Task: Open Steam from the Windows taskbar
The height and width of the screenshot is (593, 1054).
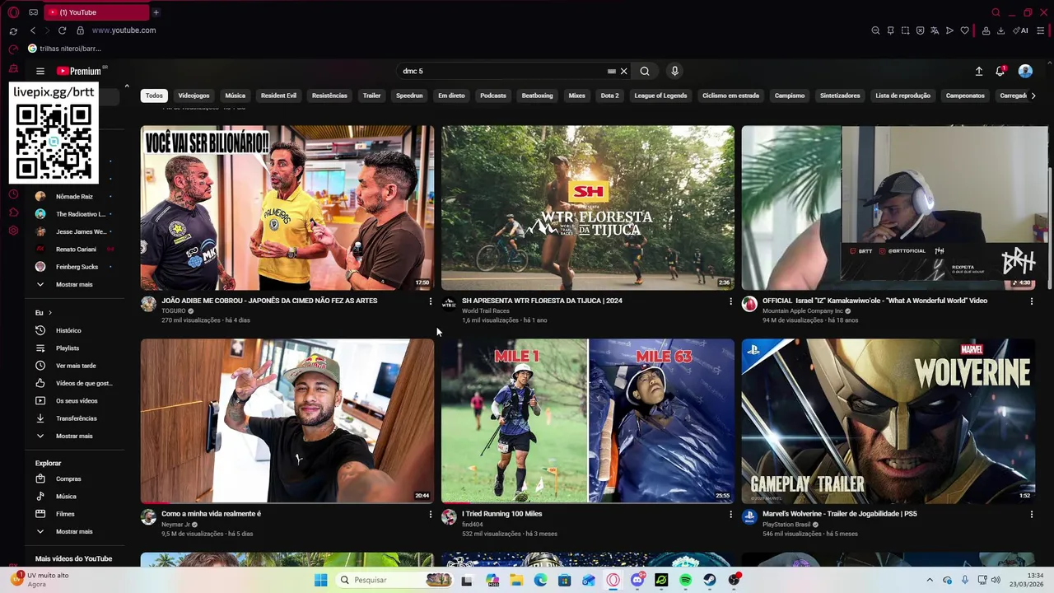Action: [709, 580]
